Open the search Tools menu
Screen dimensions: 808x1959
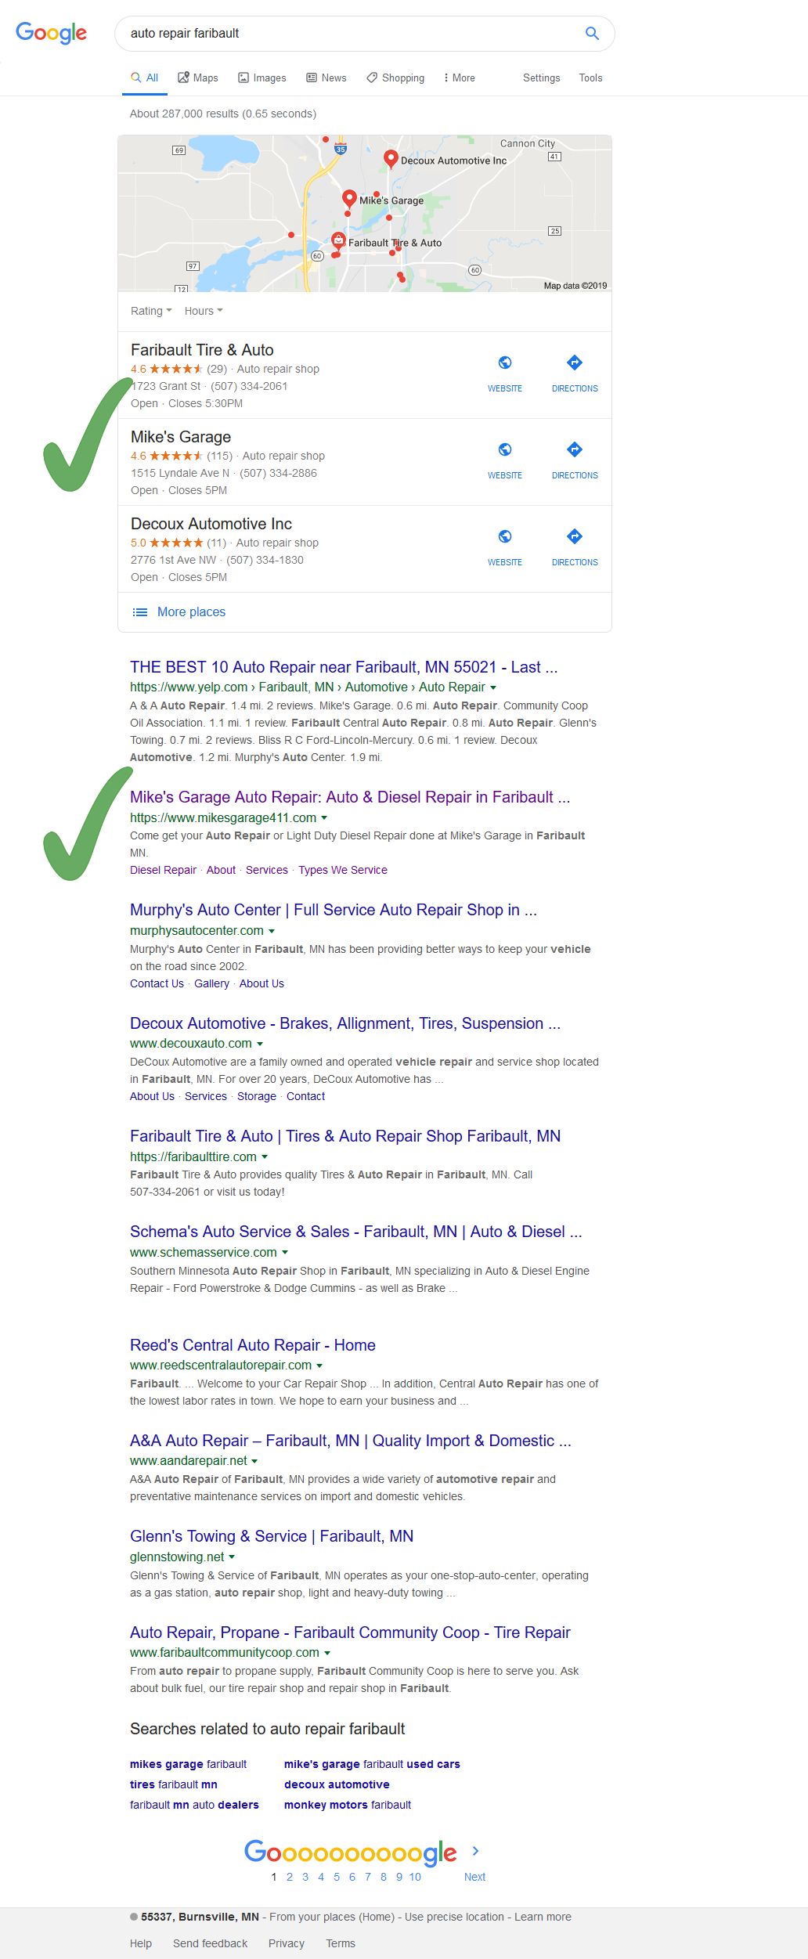click(x=591, y=78)
